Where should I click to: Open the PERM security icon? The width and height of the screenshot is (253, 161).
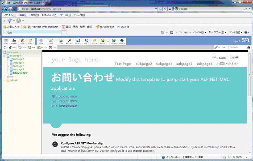pyautogui.click(x=95, y=41)
